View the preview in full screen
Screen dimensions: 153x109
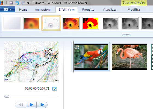pyautogui.click(x=55, y=89)
